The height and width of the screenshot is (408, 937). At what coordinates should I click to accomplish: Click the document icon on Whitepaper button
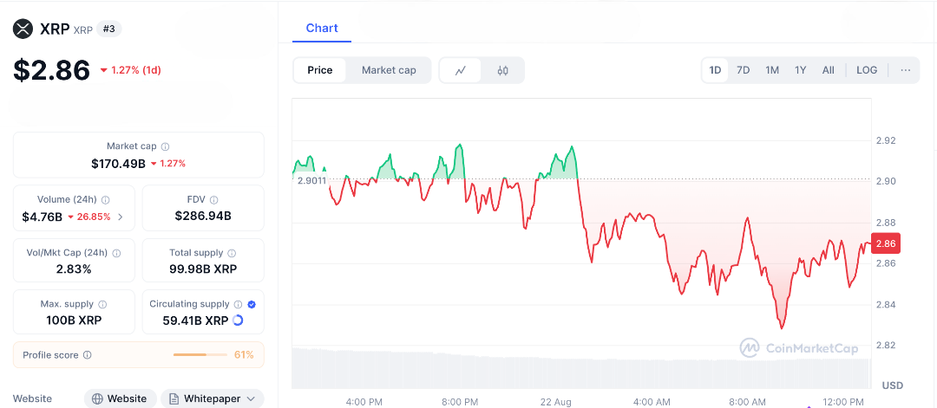tap(174, 398)
